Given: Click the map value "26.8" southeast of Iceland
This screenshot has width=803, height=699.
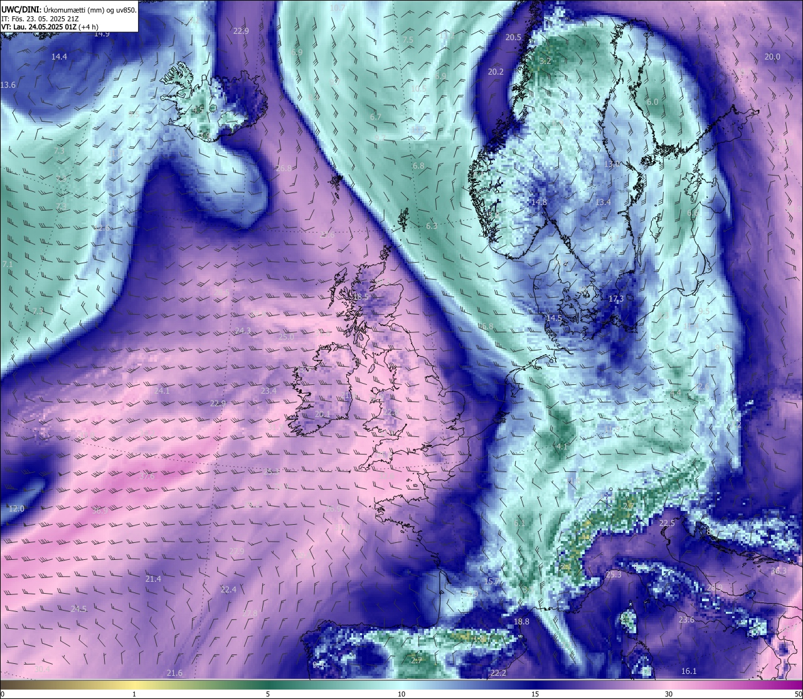Looking at the screenshot, I should tap(284, 168).
